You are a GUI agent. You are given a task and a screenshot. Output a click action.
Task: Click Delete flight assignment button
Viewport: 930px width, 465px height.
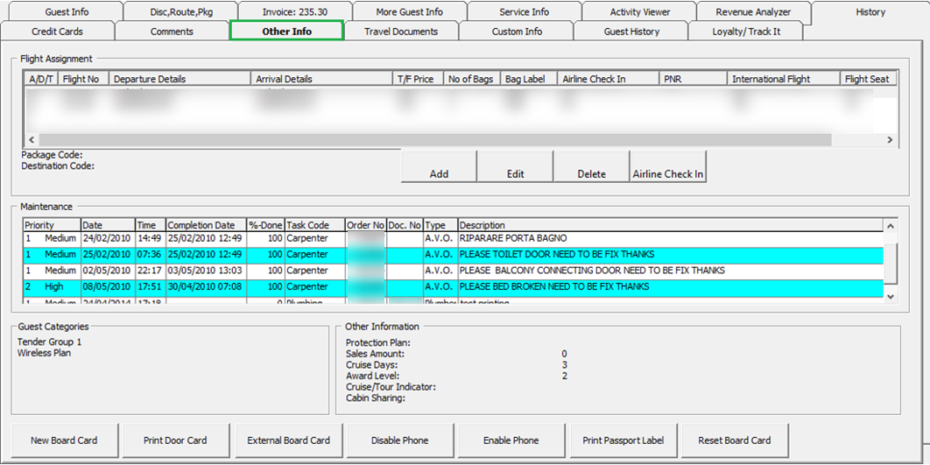click(x=591, y=166)
